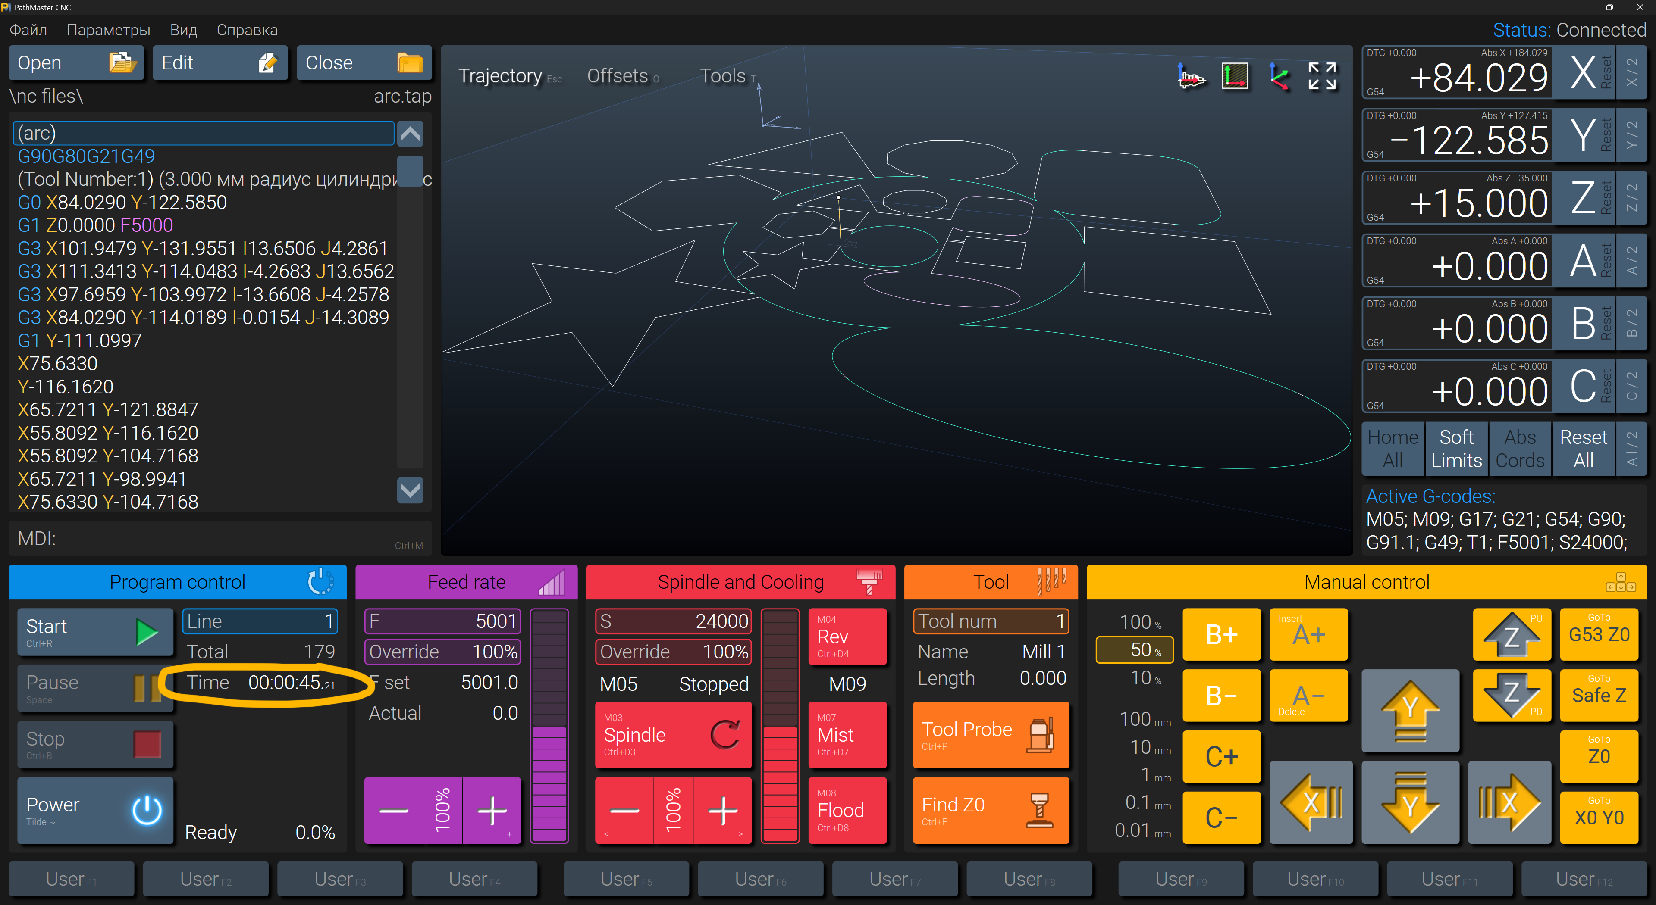Click the Start program button
This screenshot has width=1656, height=905.
pos(94,632)
